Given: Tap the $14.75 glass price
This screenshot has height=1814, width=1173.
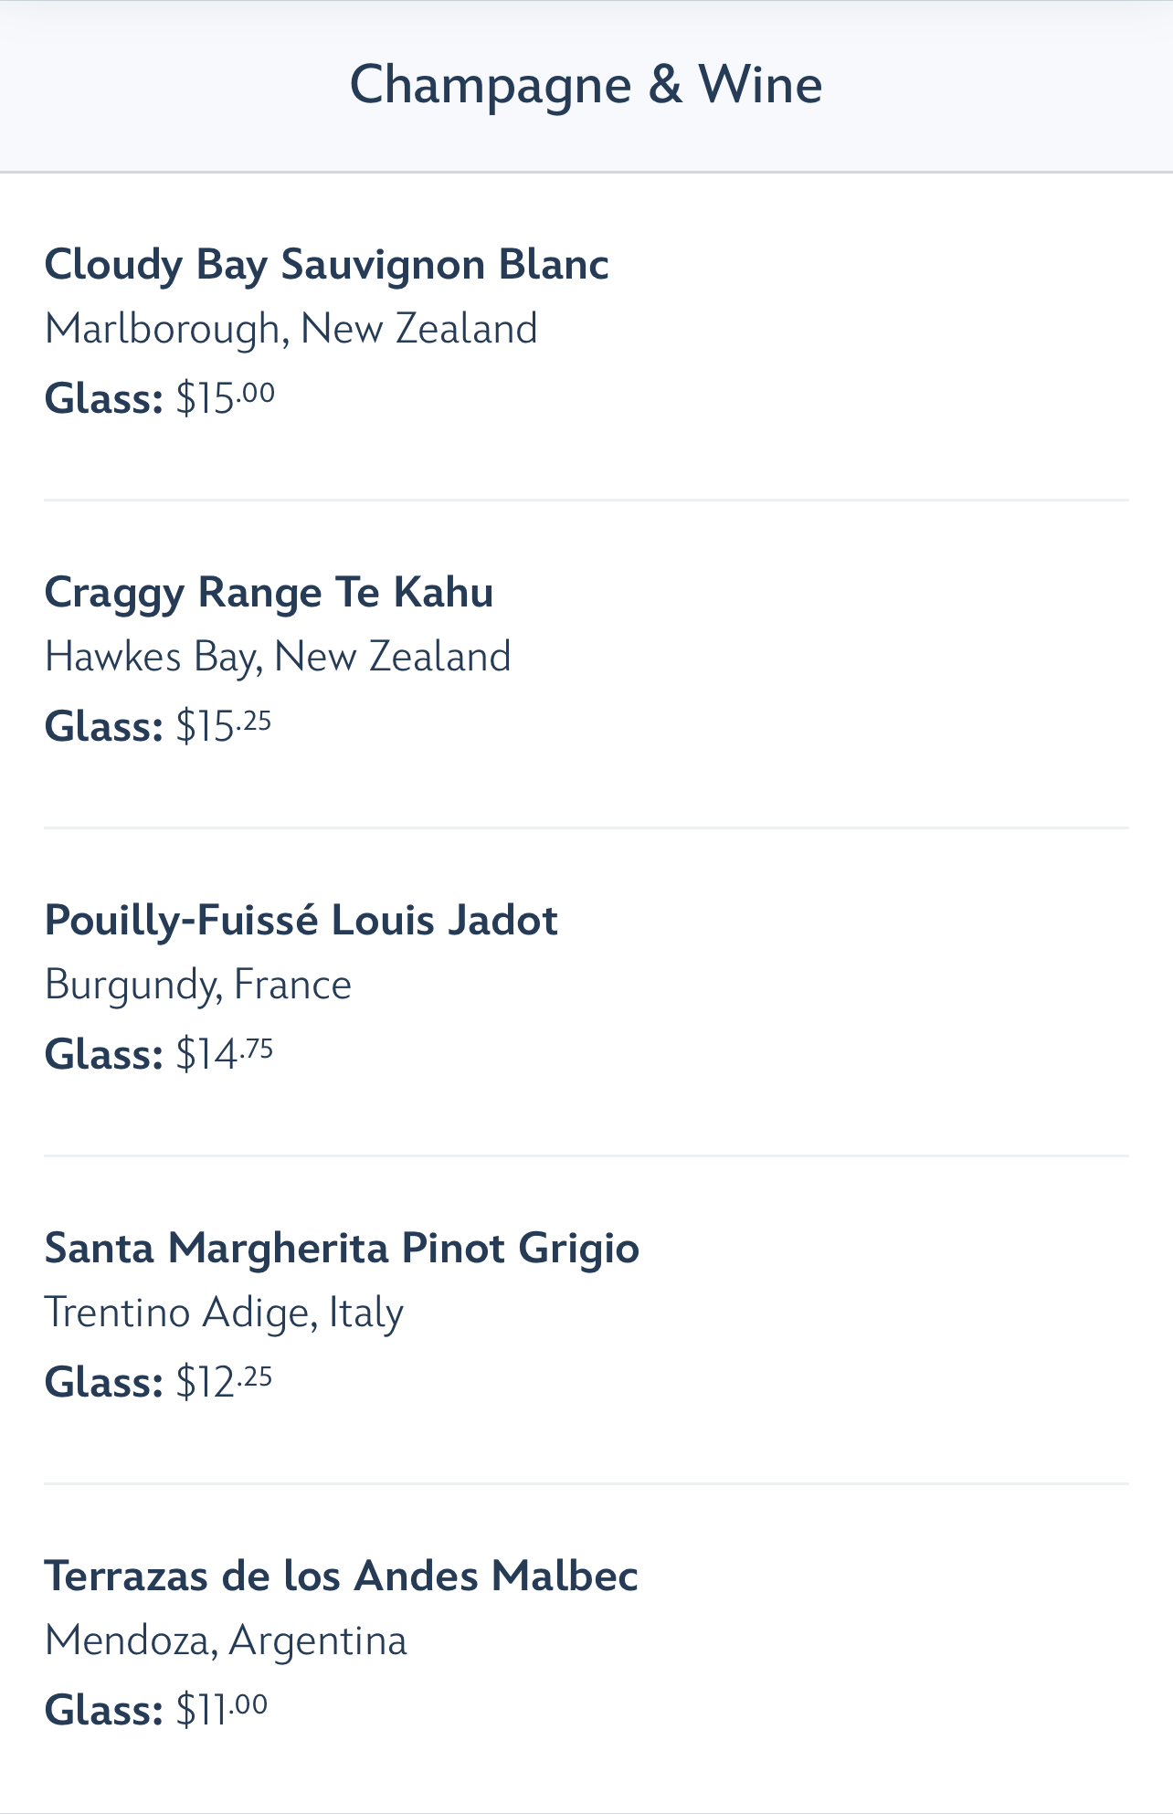Looking at the screenshot, I should tap(225, 1054).
